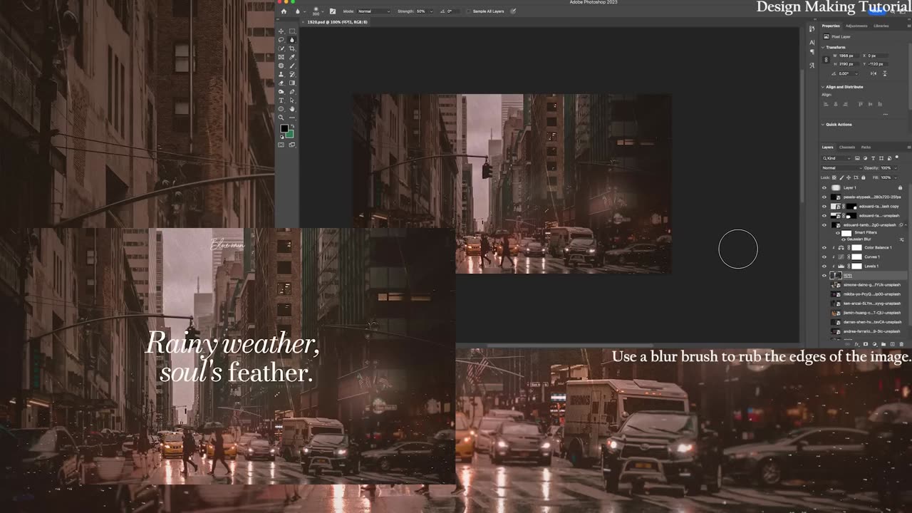Open the layer Kind filter dropdown
912x513 pixels.
tap(836, 158)
